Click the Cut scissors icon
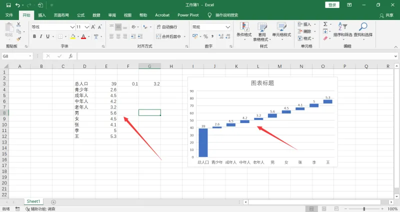 tap(18, 24)
